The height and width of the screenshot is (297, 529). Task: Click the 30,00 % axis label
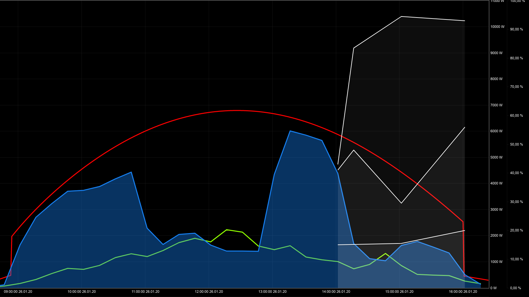[516, 202]
